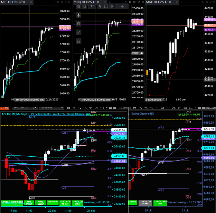The width and height of the screenshot is (216, 213).
Task: Toggle the Wkly VWAP button
Action: (x=41, y=203)
